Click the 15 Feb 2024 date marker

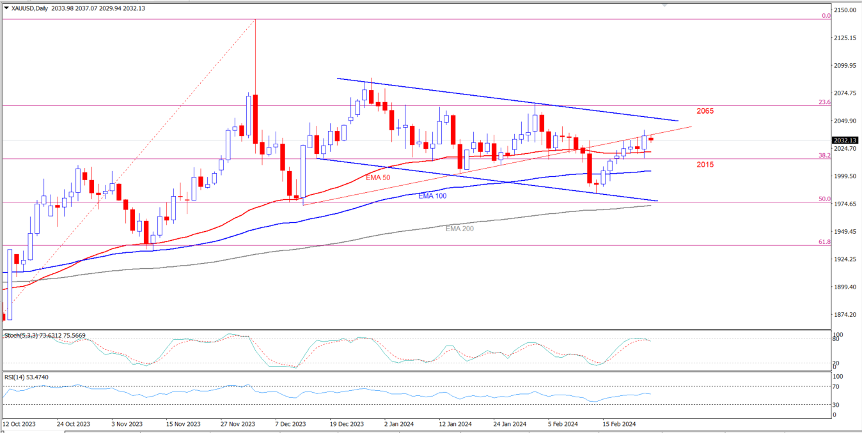coord(618,423)
